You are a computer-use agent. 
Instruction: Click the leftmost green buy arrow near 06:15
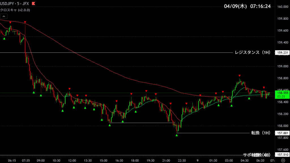(4, 39)
